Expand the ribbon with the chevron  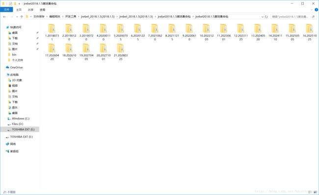click(312, 9)
